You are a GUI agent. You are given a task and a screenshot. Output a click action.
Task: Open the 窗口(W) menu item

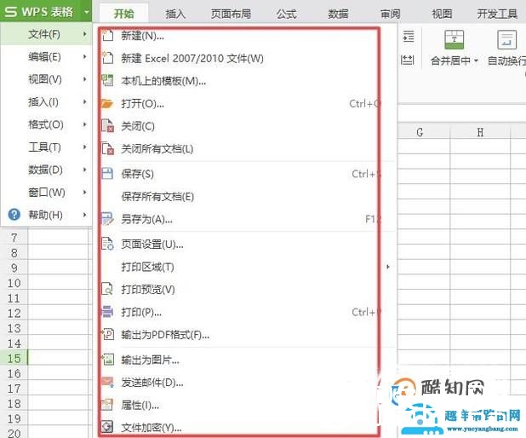point(46,192)
